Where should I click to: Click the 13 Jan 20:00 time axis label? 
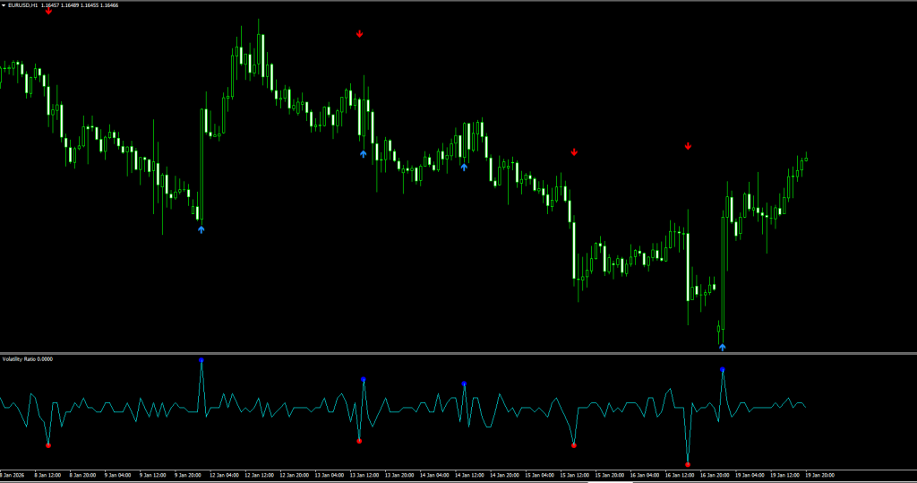(x=400, y=476)
